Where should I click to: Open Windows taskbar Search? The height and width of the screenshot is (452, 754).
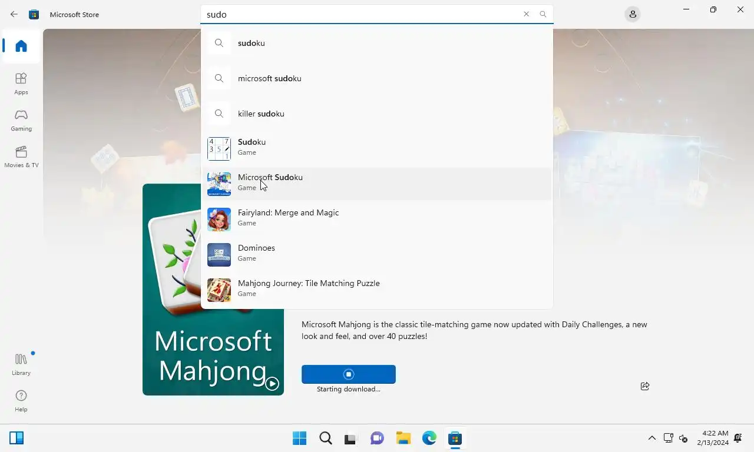pos(326,438)
